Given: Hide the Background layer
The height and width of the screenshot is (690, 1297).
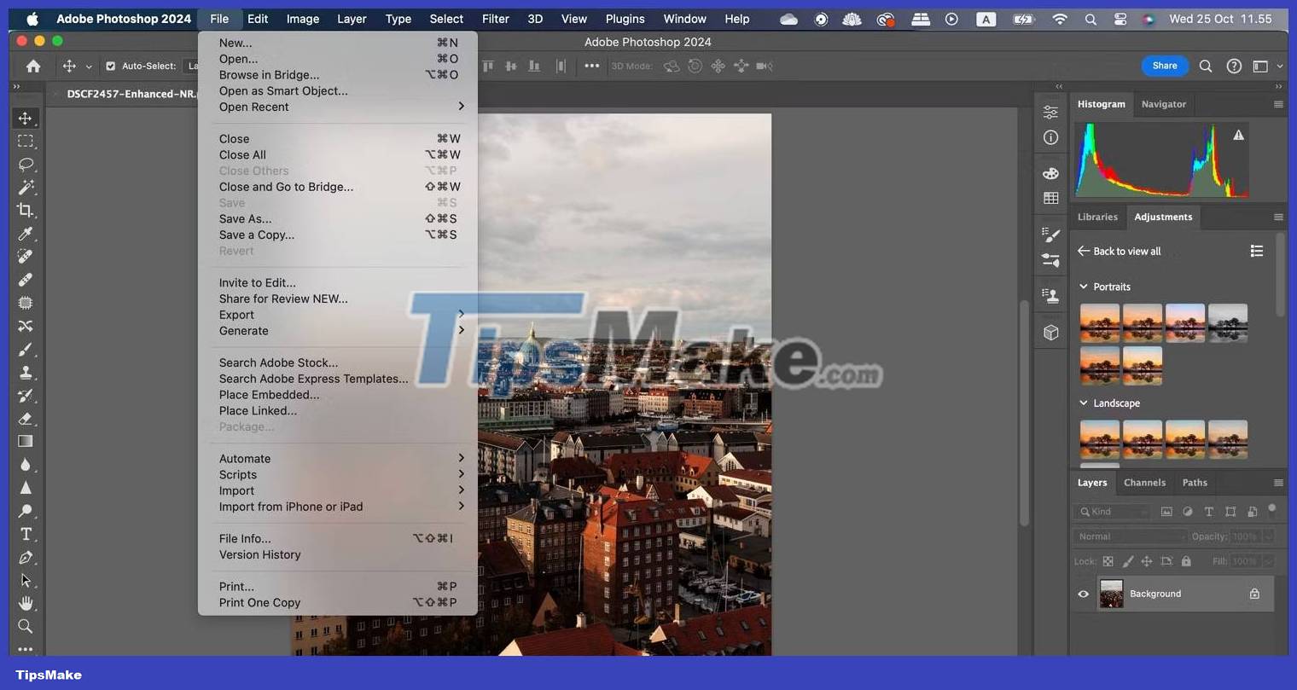Looking at the screenshot, I should 1083,594.
